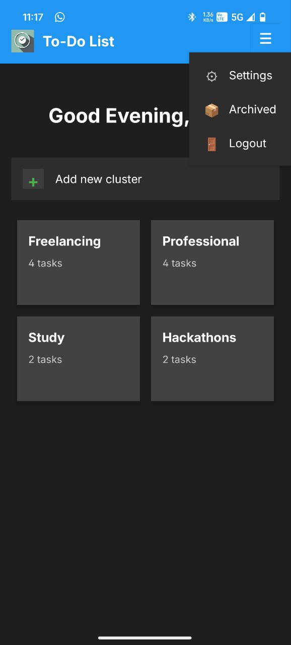Open the Freelancing cluster card
This screenshot has width=291, height=645.
79,262
